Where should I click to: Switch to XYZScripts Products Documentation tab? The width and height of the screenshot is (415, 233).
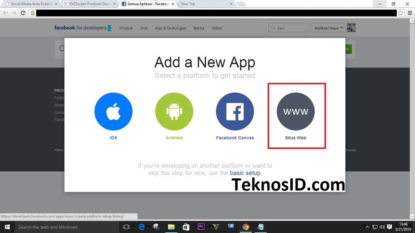(90, 4)
